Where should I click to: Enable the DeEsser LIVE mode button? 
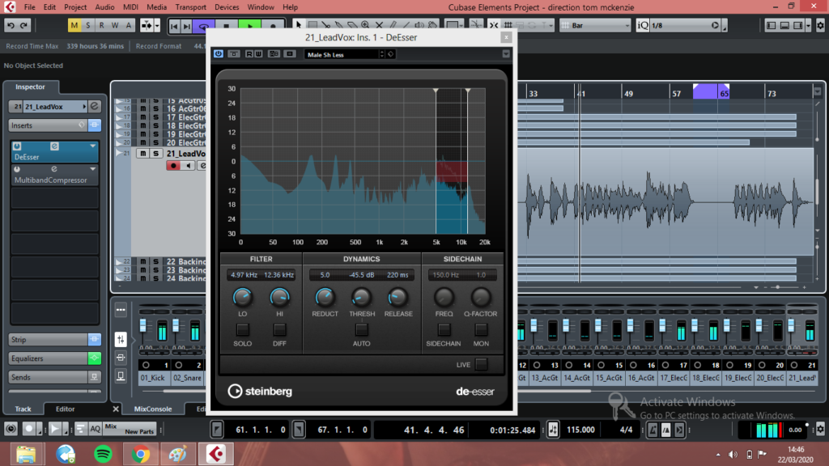click(x=481, y=364)
